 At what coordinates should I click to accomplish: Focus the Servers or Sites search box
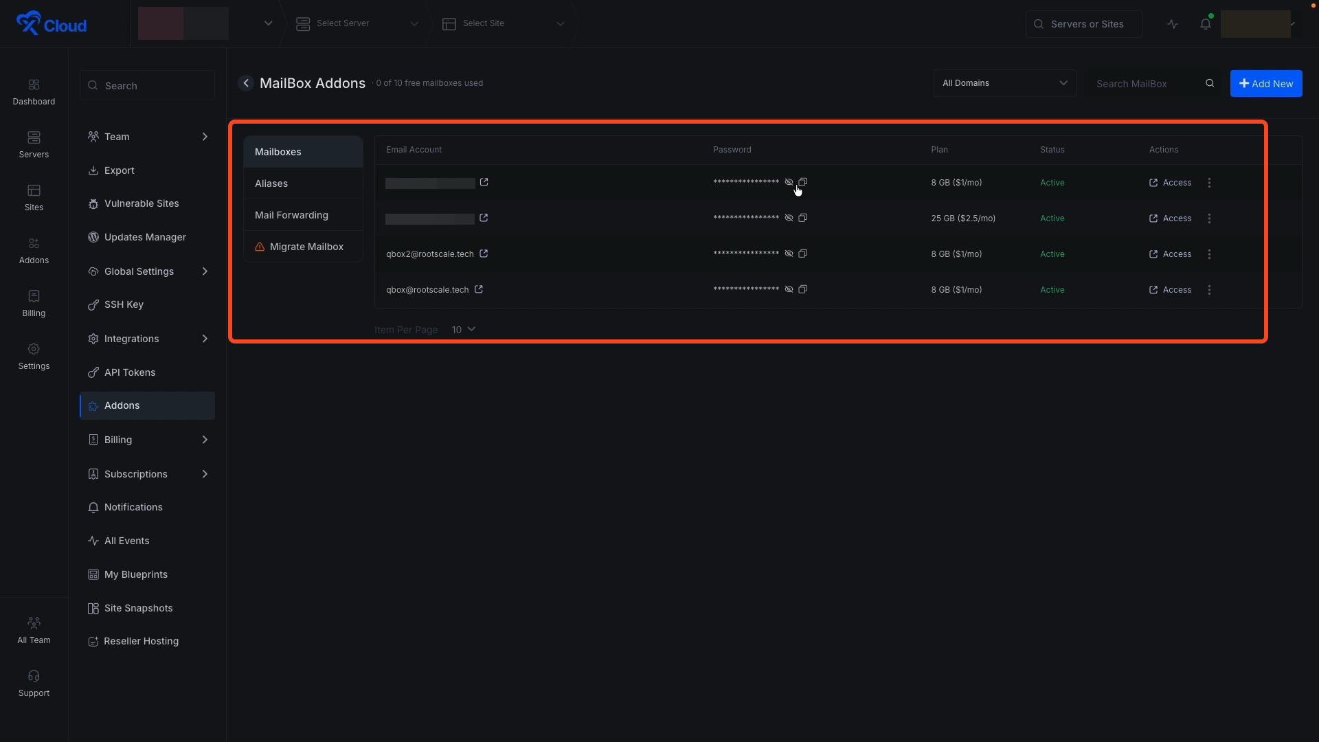click(1083, 24)
